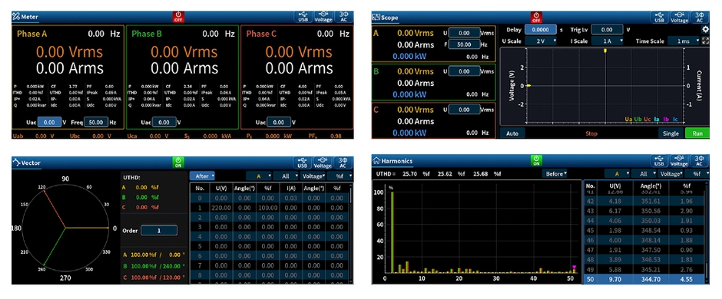
Task: Click the USB icon in Vector panel
Action: coord(303,163)
